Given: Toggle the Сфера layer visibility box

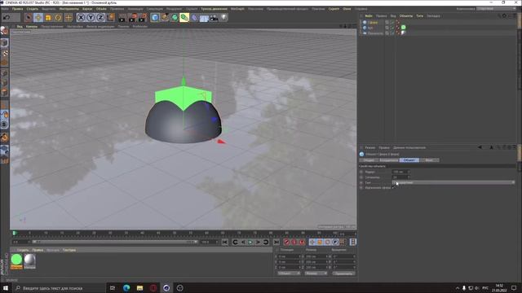Looking at the screenshot, I should [x=387, y=22].
